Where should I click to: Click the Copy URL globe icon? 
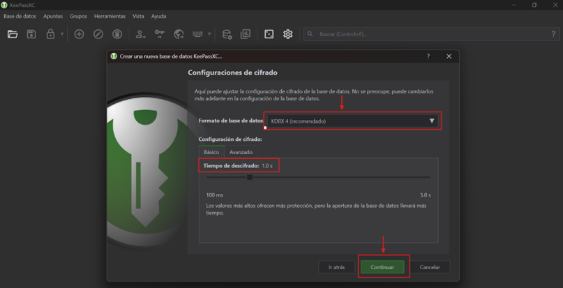[179, 34]
